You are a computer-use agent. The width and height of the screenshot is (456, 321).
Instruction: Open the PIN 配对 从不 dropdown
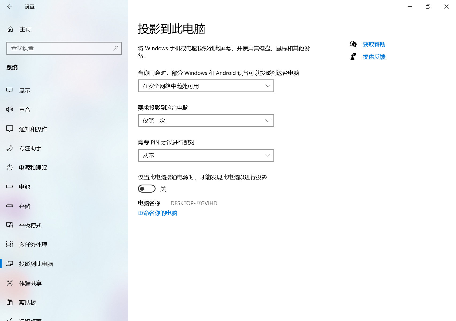pyautogui.click(x=206, y=155)
